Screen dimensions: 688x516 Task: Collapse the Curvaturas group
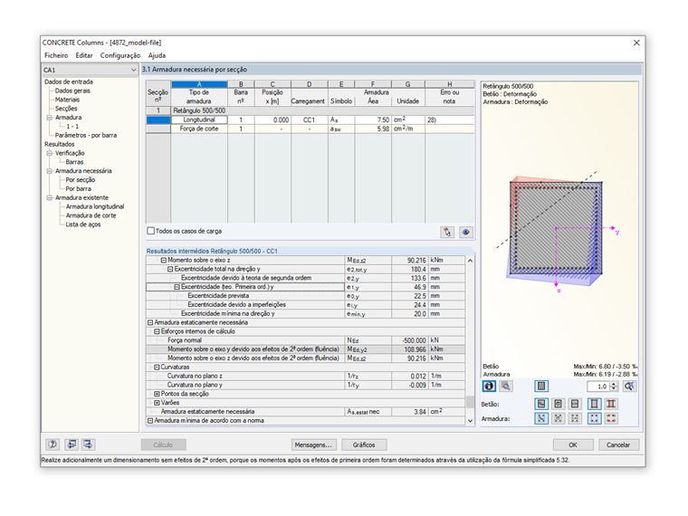[157, 367]
